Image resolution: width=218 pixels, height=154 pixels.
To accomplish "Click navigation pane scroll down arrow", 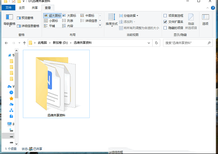I will (16, 144).
